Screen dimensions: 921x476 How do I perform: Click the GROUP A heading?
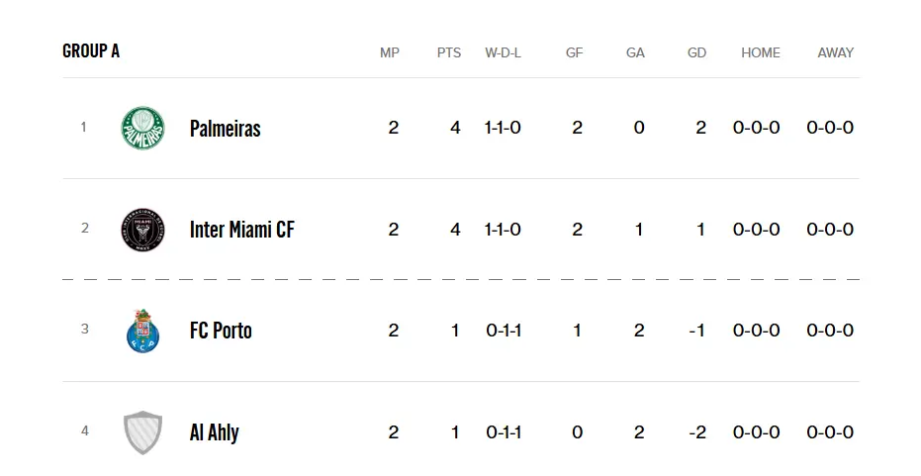pos(91,51)
